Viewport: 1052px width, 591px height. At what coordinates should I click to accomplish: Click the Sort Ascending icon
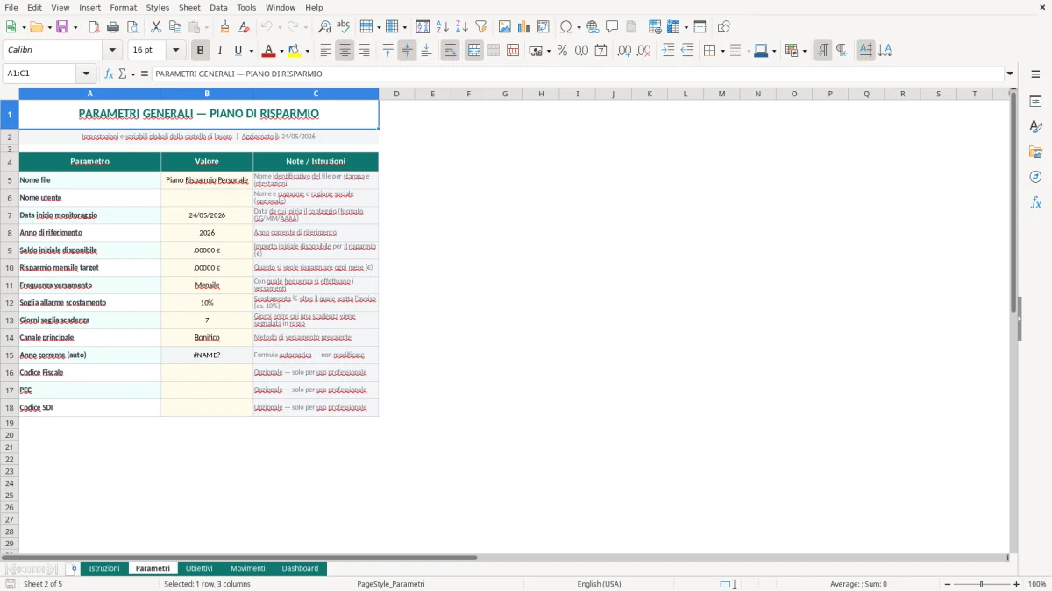443,27
